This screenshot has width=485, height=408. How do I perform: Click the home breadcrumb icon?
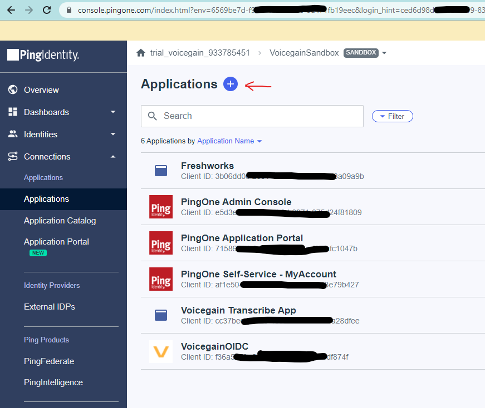141,53
